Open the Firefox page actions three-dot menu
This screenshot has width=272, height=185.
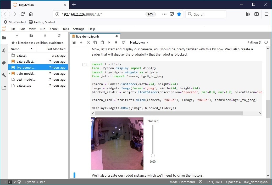[164, 14]
